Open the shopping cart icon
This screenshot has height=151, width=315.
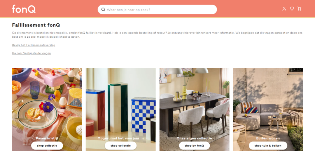[x=300, y=9]
